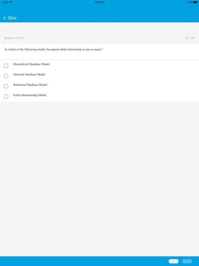
Task: Tap the countdown timer display
Action: coord(189,38)
